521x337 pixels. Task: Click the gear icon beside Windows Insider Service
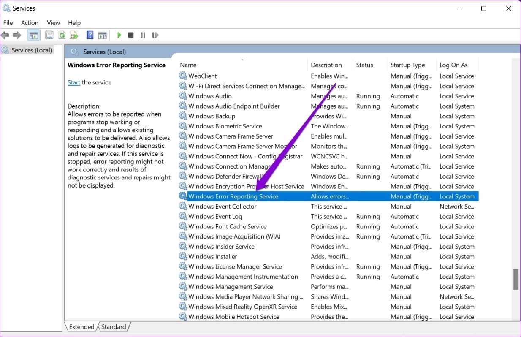click(183, 247)
